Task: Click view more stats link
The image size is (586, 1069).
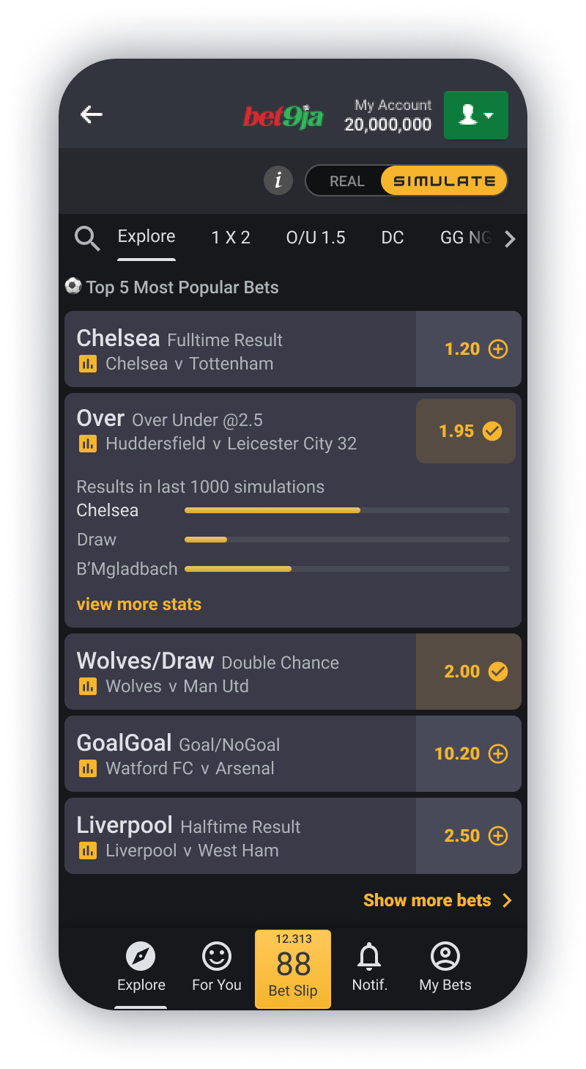Action: (x=139, y=604)
